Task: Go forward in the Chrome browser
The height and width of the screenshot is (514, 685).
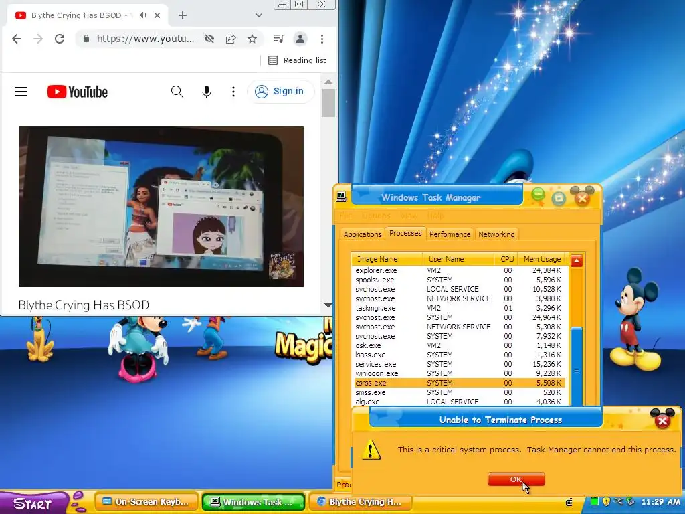Action: (x=38, y=39)
